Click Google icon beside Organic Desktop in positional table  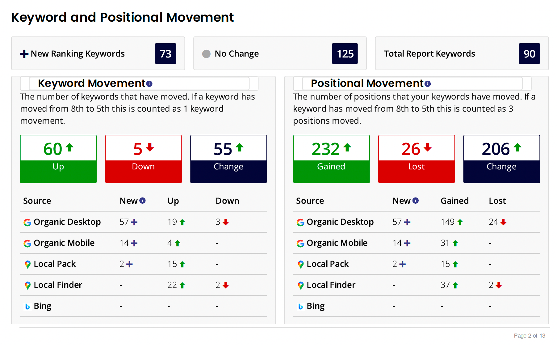click(x=300, y=222)
